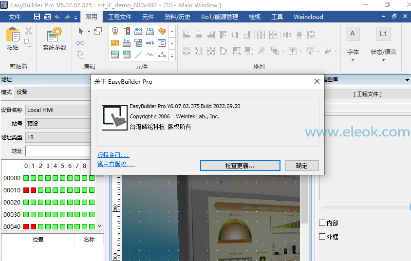Image resolution: width=411 pixels, height=261 pixels.
Task: Choose the arrow selection pointer tool
Action: [81, 31]
